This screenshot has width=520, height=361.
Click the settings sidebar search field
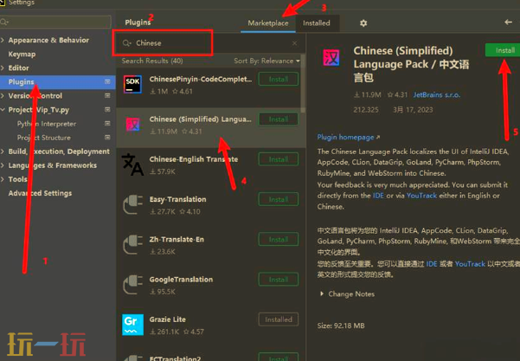coord(55,23)
